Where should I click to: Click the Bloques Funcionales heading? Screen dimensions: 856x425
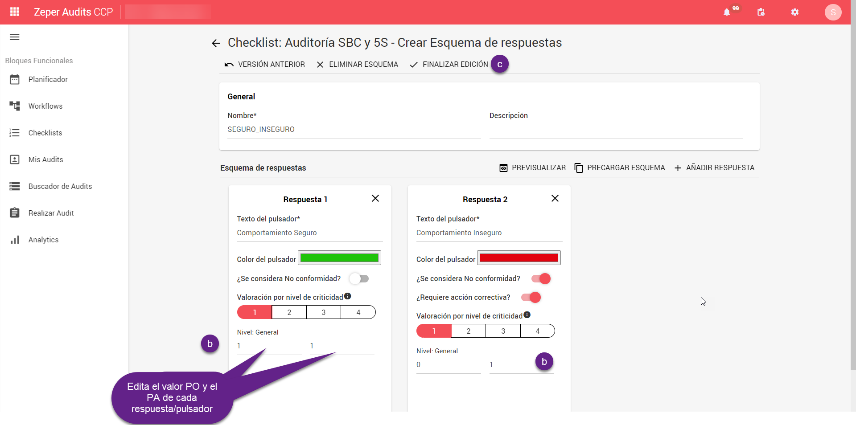click(x=39, y=61)
